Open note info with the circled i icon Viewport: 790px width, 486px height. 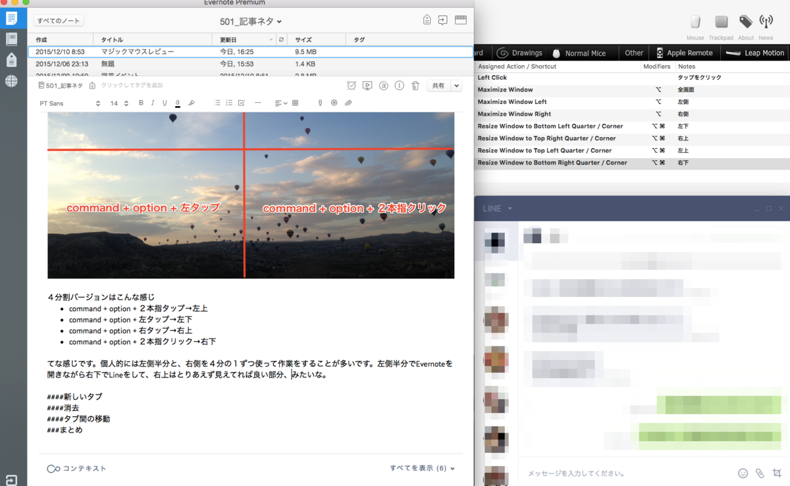pos(400,86)
